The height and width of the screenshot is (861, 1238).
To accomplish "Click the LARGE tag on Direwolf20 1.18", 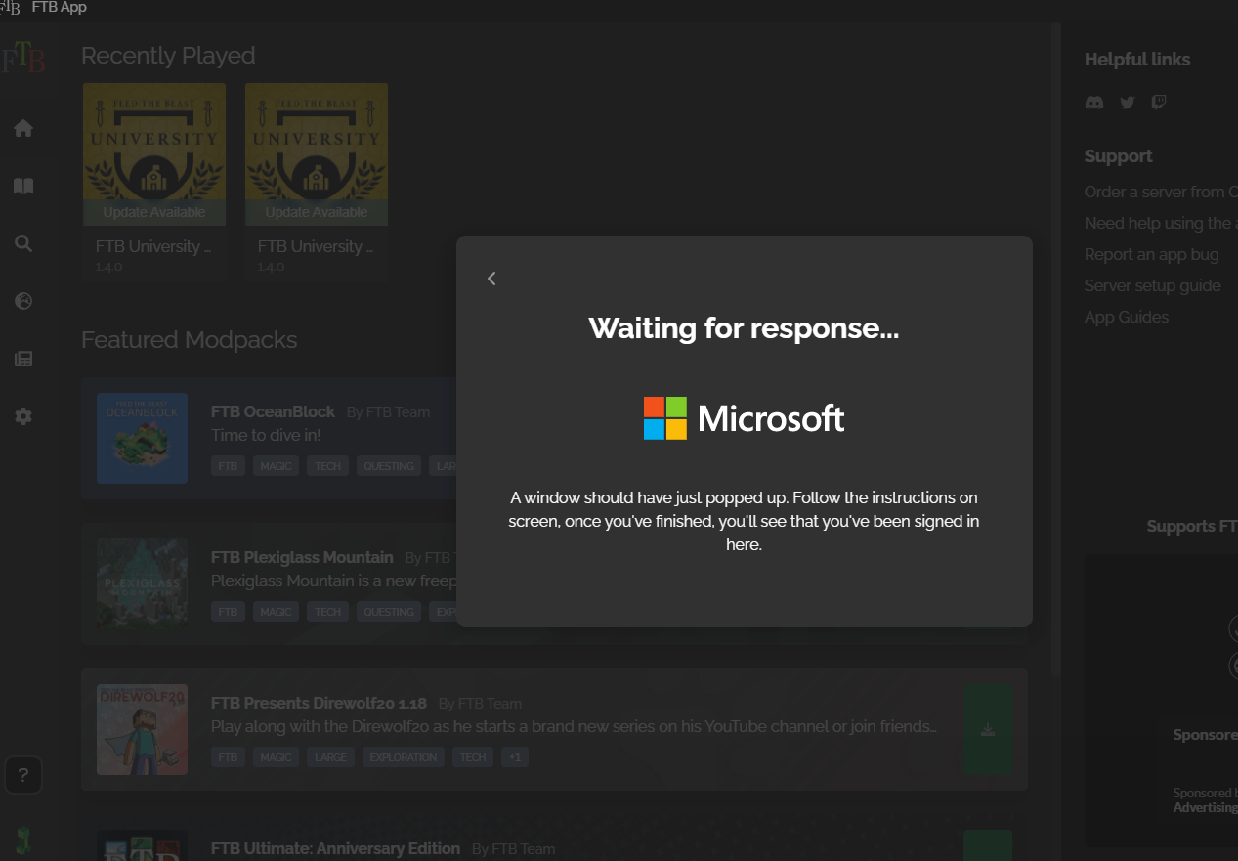I will (330, 757).
